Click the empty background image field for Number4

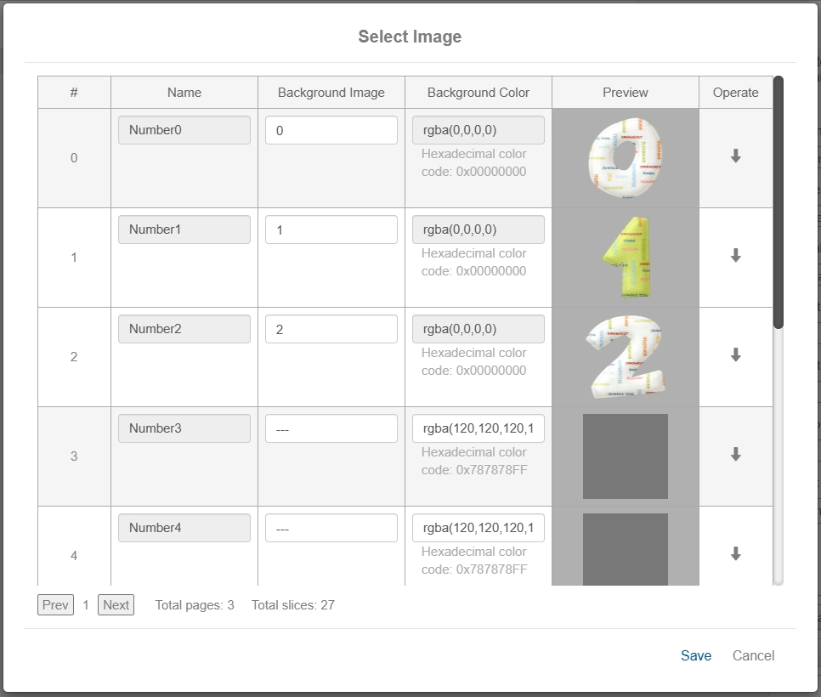331,528
